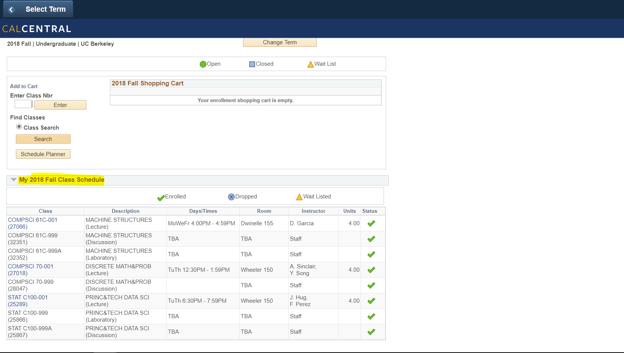The image size is (624, 353).
Task: Click the Units column header
Action: coord(350,211)
